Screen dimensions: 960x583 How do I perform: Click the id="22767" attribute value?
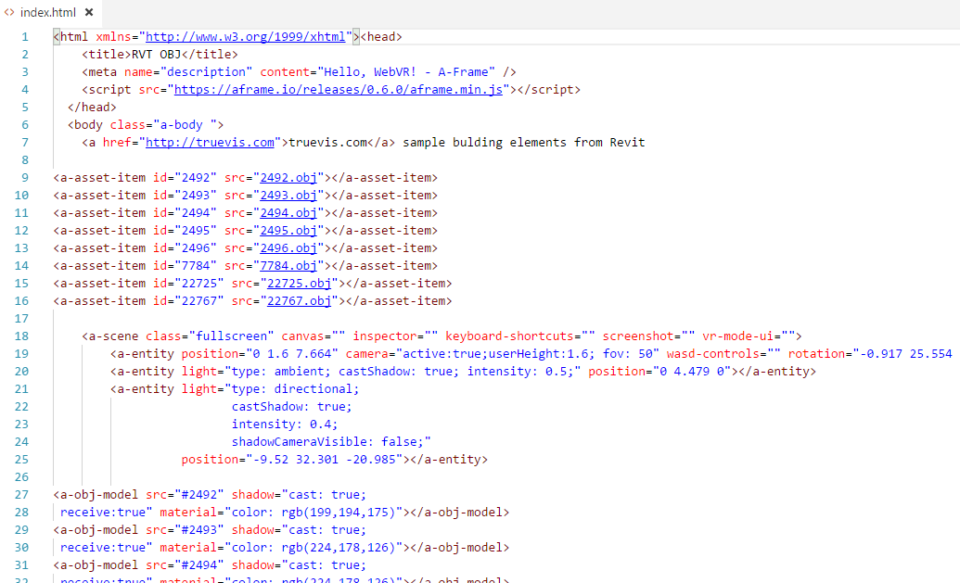[x=199, y=301]
